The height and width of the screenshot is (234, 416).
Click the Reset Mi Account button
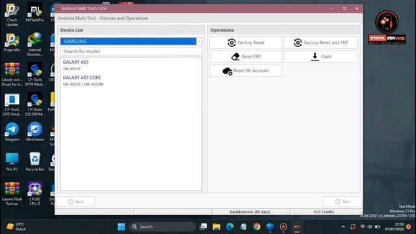point(246,71)
